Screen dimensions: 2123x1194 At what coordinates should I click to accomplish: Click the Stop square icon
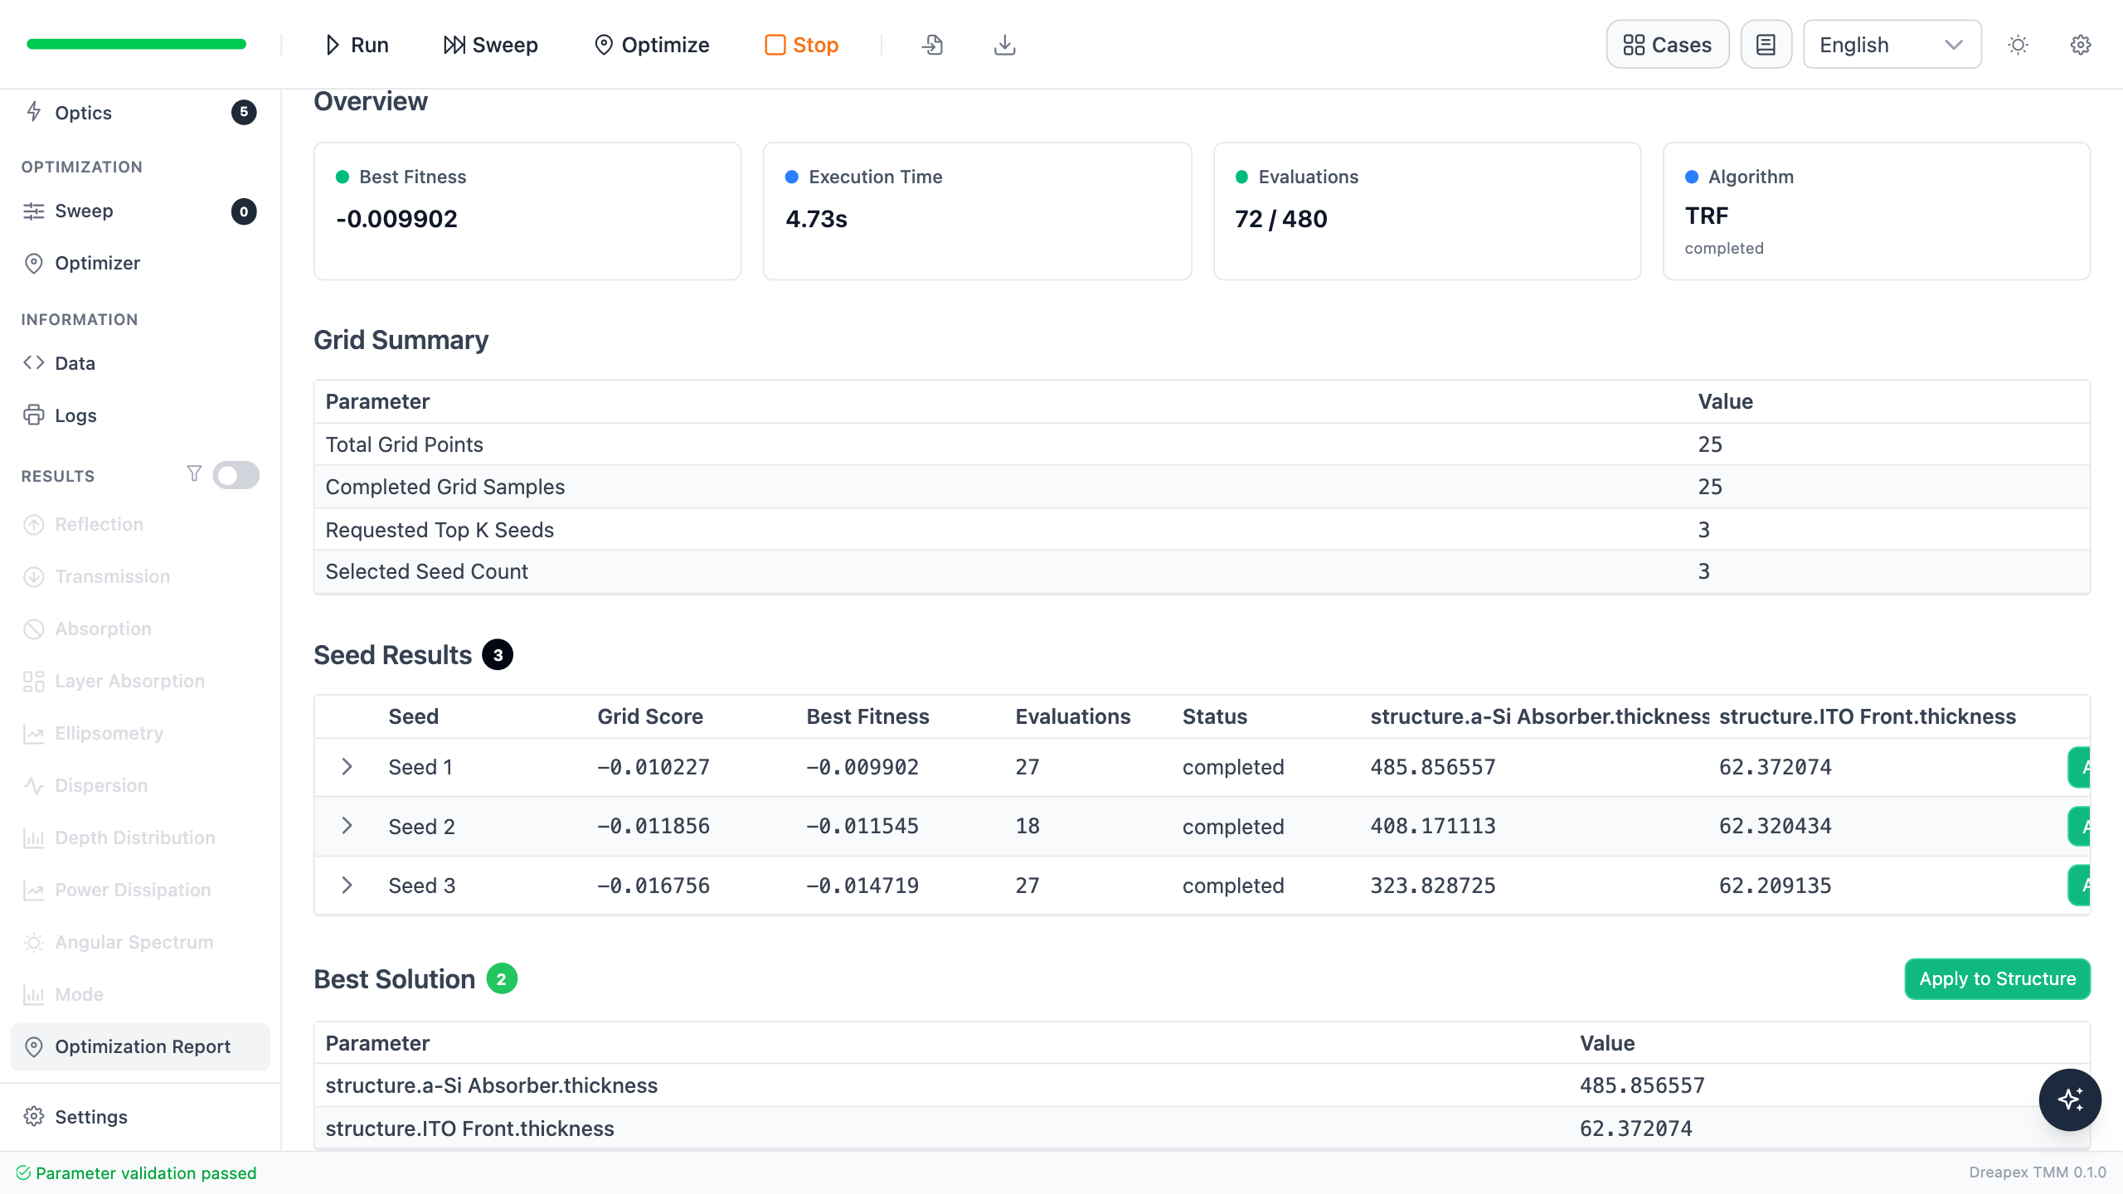click(x=775, y=45)
